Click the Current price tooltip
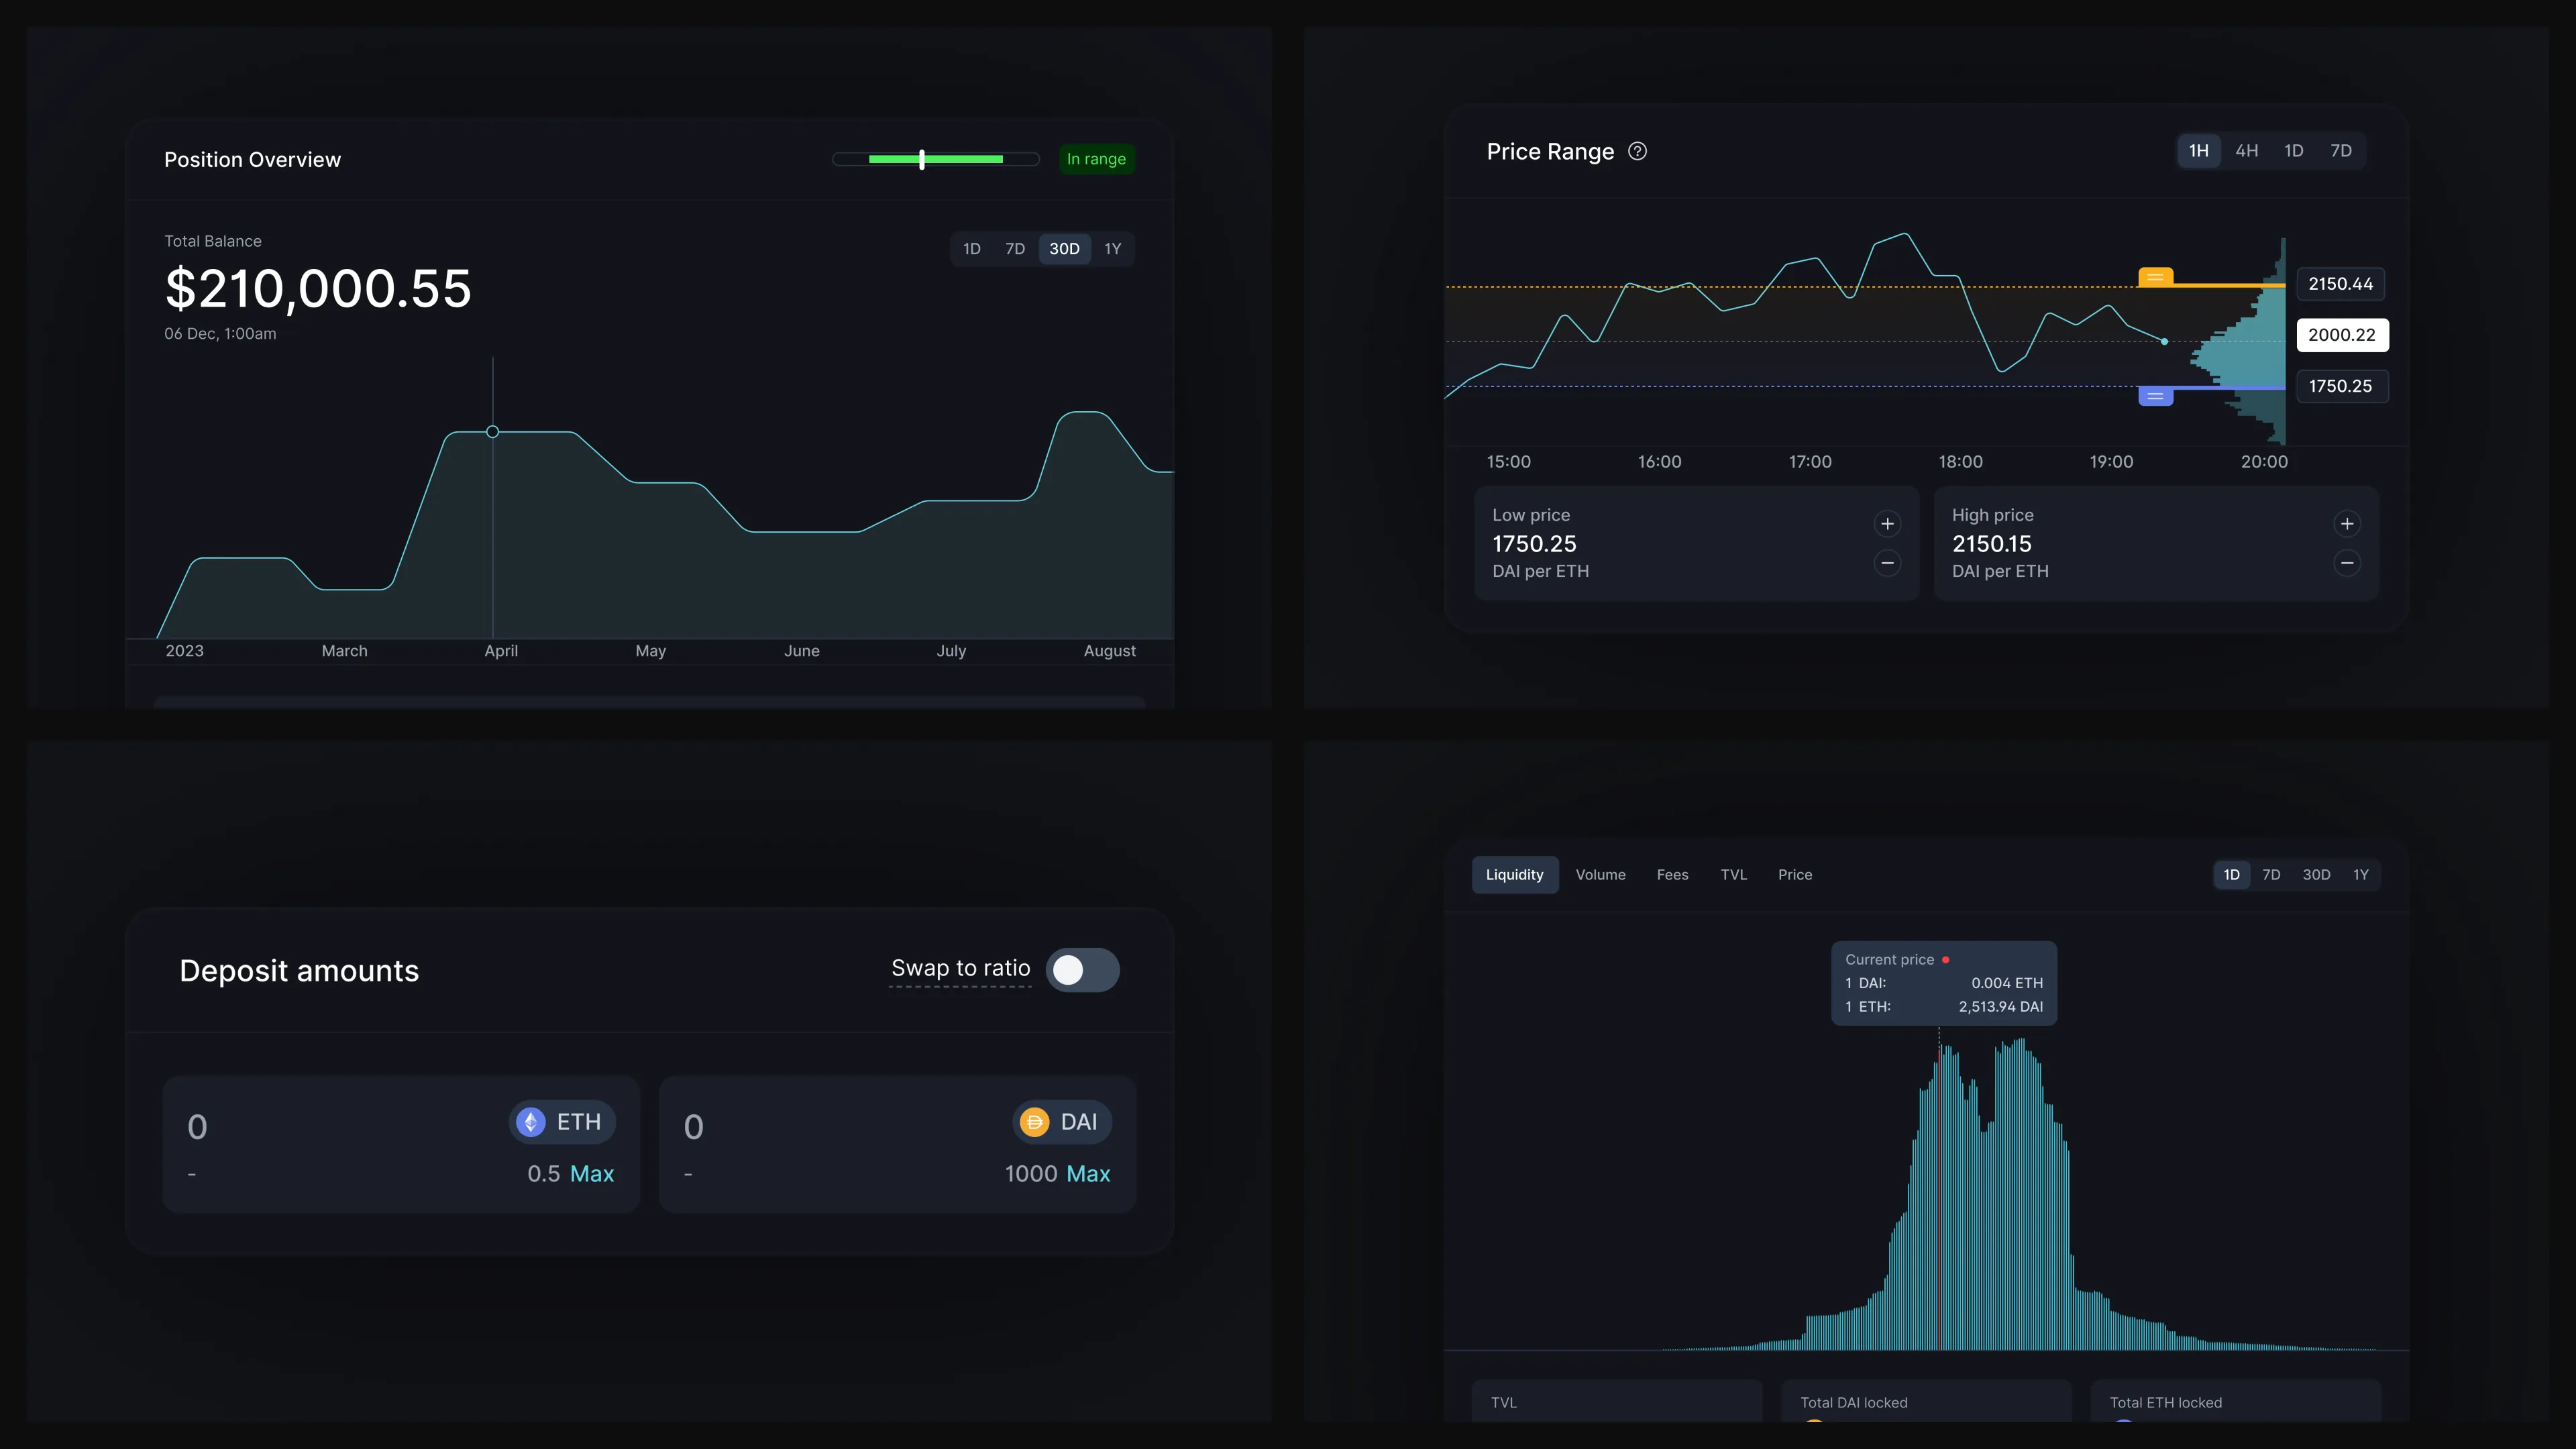The width and height of the screenshot is (2576, 1449). coord(1943,983)
